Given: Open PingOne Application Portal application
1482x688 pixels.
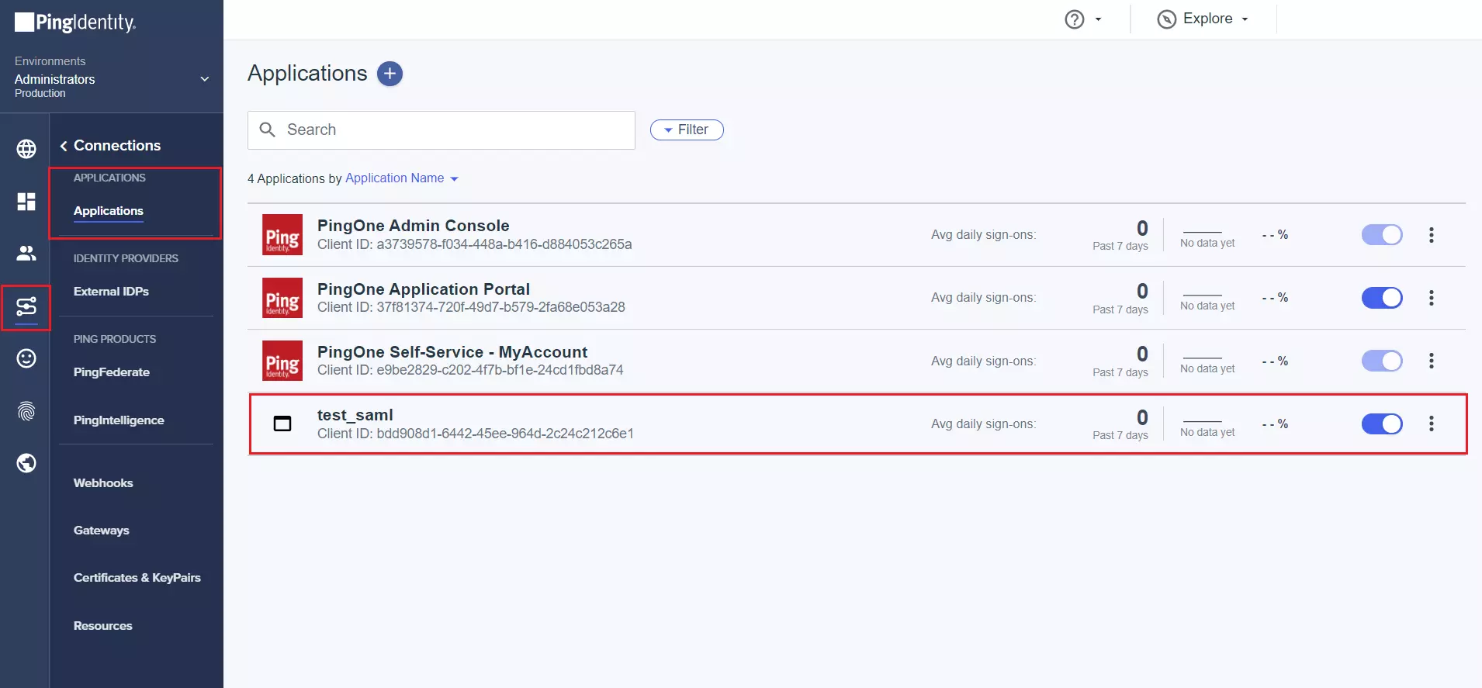Looking at the screenshot, I should [x=424, y=289].
